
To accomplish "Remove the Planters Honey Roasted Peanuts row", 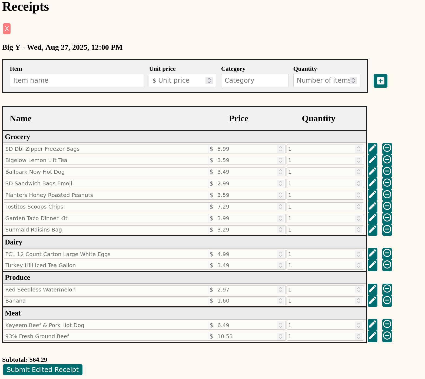I will (387, 194).
